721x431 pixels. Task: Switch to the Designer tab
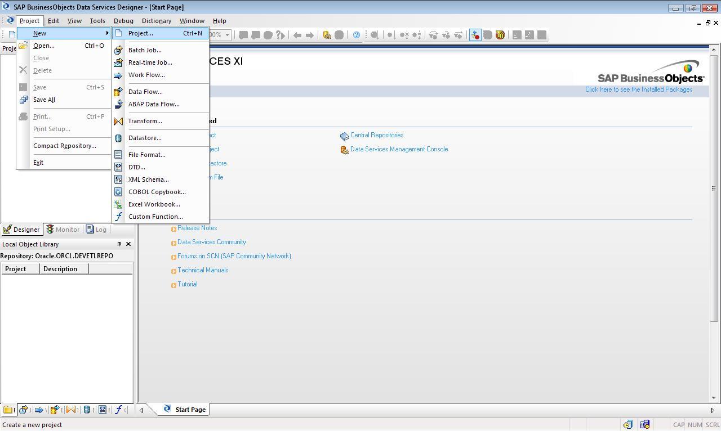click(21, 230)
